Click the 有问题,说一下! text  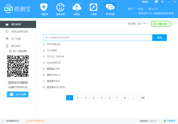(x=138, y=24)
